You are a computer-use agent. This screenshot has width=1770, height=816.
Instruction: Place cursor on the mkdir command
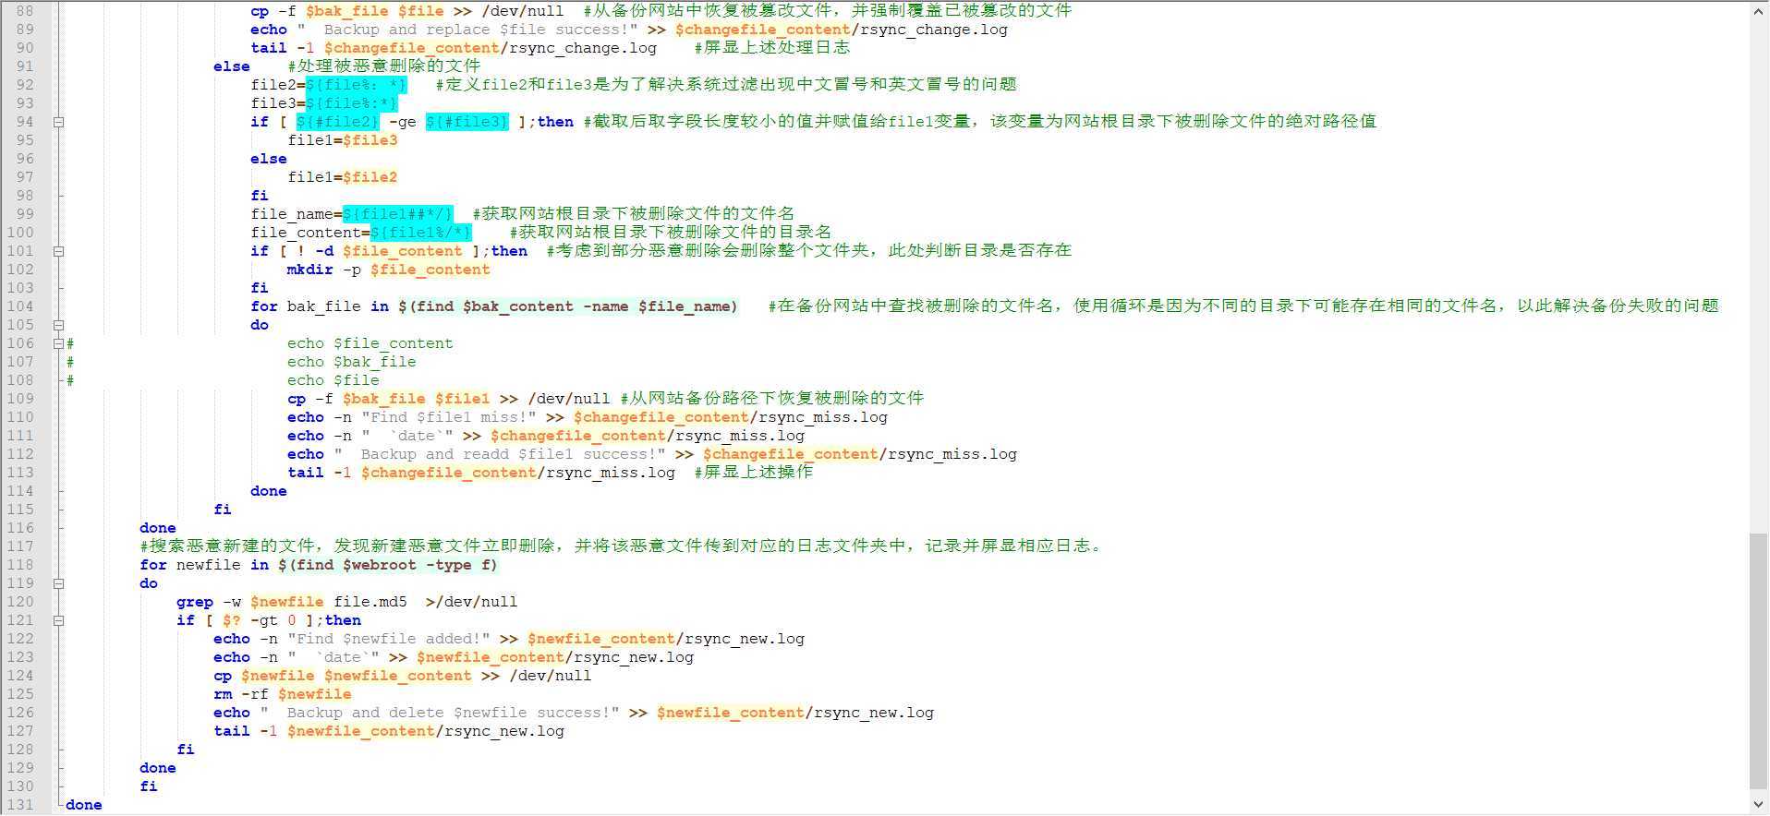click(x=309, y=270)
